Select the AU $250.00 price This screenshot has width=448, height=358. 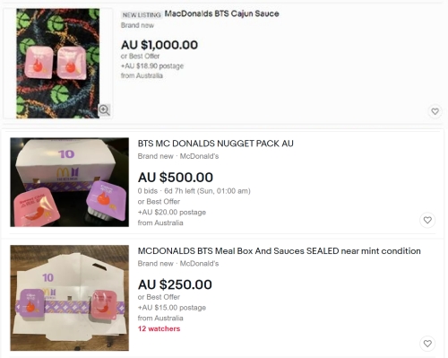(x=175, y=284)
